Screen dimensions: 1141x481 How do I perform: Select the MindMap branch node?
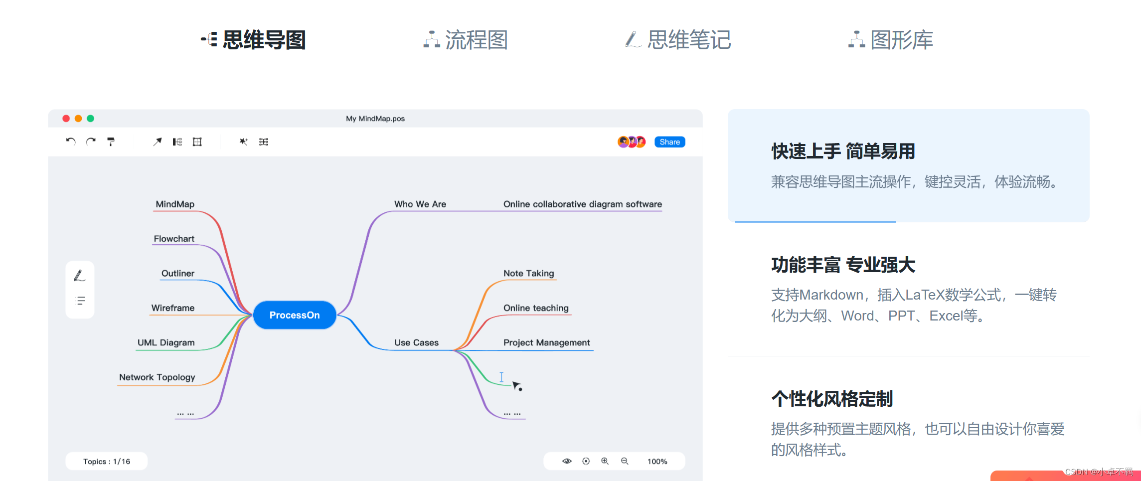point(175,204)
